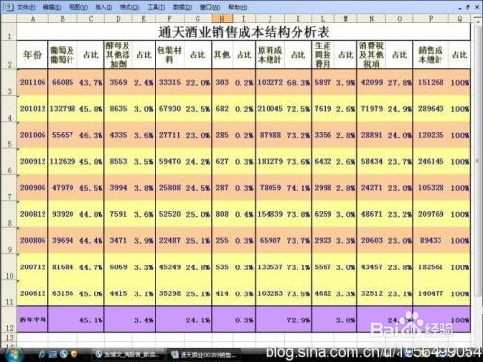Open the 编辑 (Edit) menu
The image size is (483, 362).
pyautogui.click(x=52, y=7)
